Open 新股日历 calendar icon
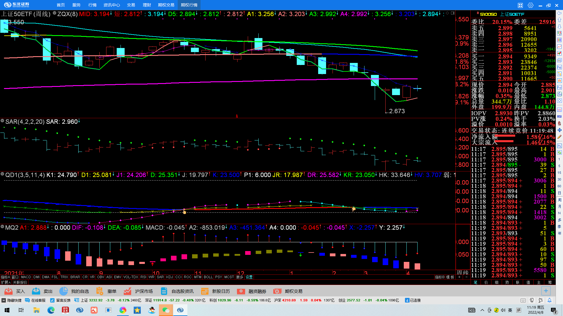The height and width of the screenshot is (316, 563). (205, 291)
